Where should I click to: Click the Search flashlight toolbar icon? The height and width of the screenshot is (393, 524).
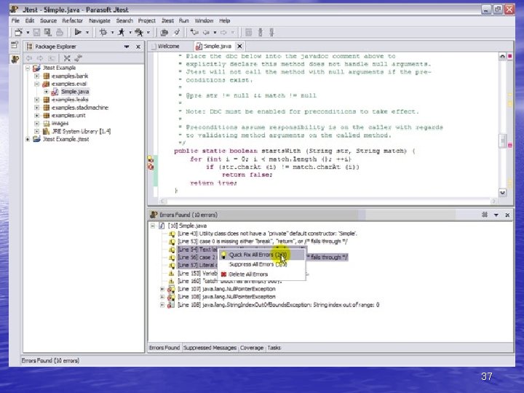(176, 33)
